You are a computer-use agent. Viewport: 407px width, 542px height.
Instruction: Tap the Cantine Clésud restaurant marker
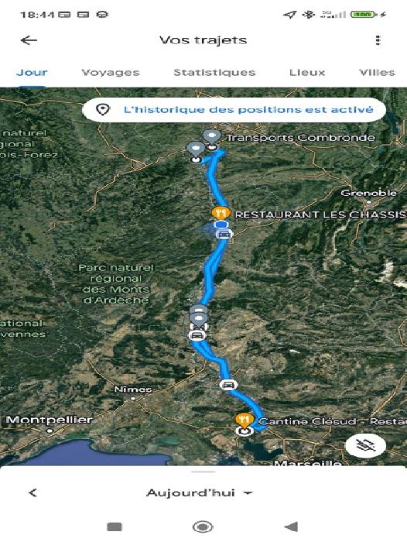[245, 420]
